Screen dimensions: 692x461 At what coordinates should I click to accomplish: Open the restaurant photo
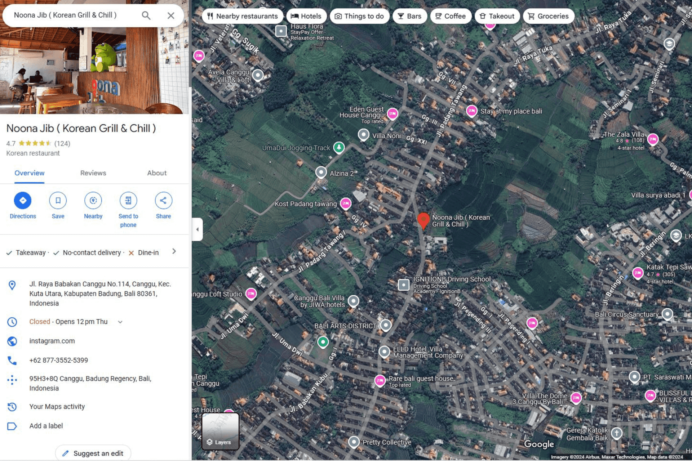point(94,70)
